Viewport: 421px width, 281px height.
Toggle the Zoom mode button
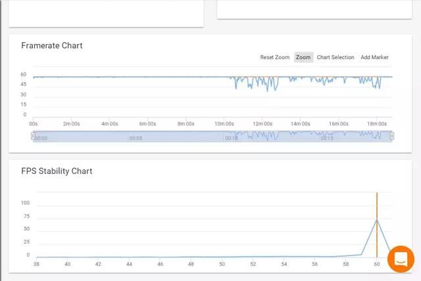coord(303,58)
